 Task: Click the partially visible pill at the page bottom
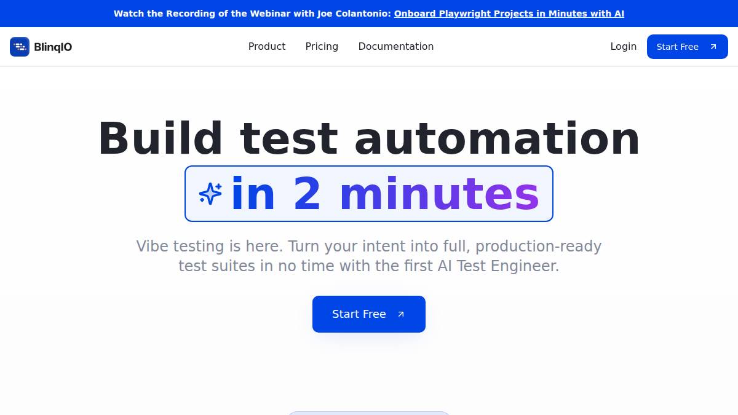pos(369,413)
